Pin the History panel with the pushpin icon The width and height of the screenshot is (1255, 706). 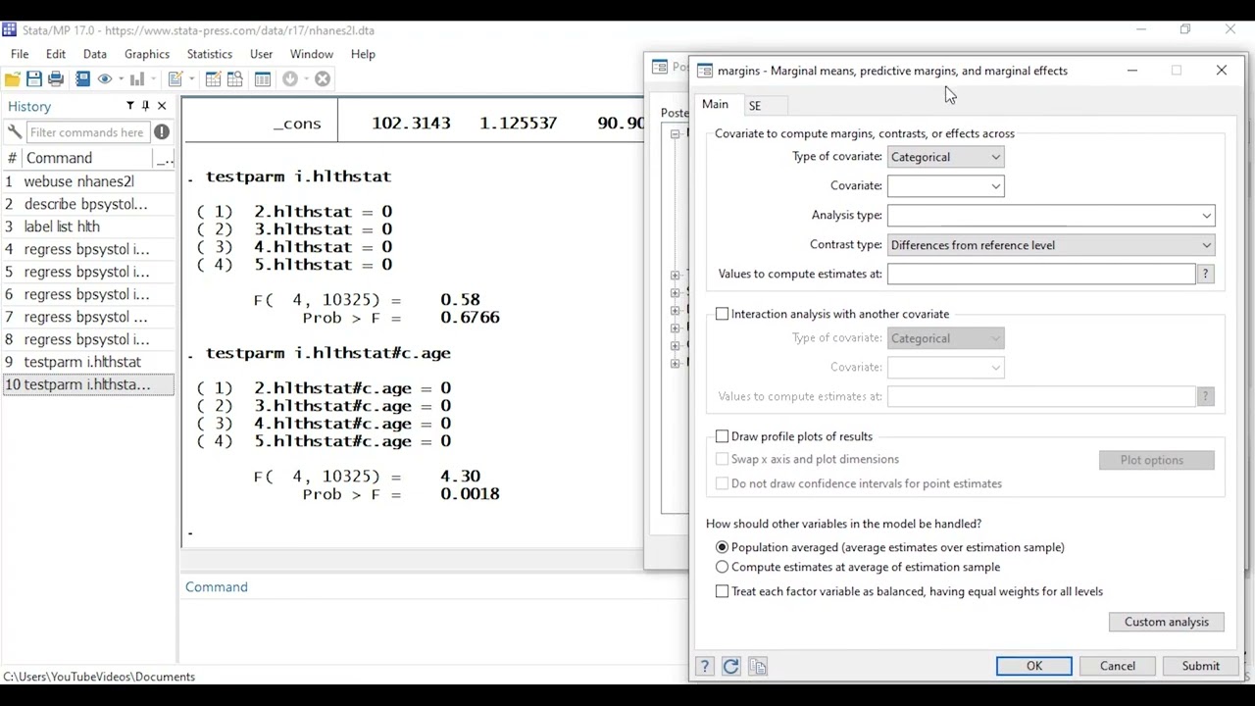[x=145, y=106]
